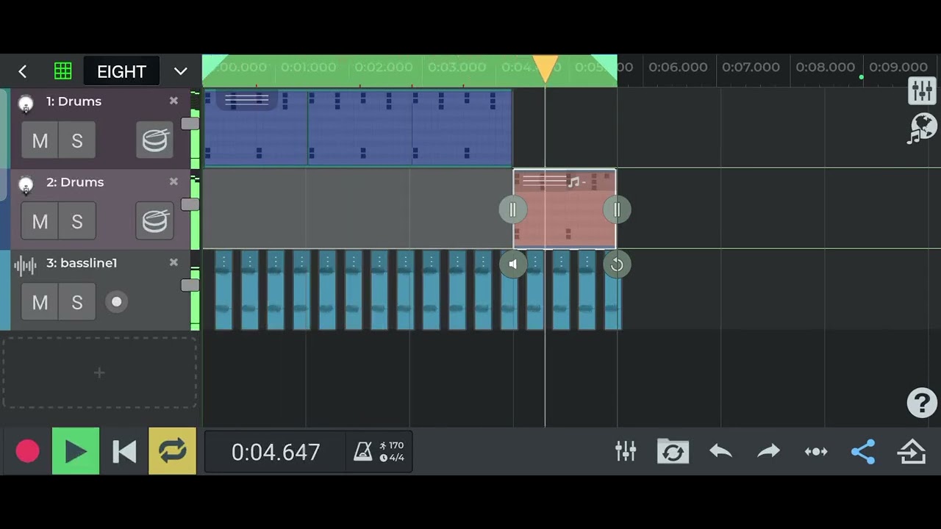The image size is (941, 529).
Task: Adjust track 2 Drums level slider handle
Action: click(x=190, y=204)
